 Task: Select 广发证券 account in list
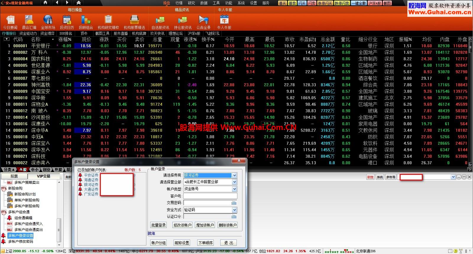pos(91,194)
